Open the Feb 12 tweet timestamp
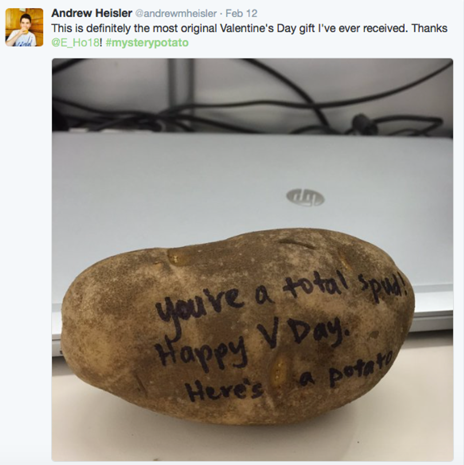Screen dimensions: 464x465 241,13
